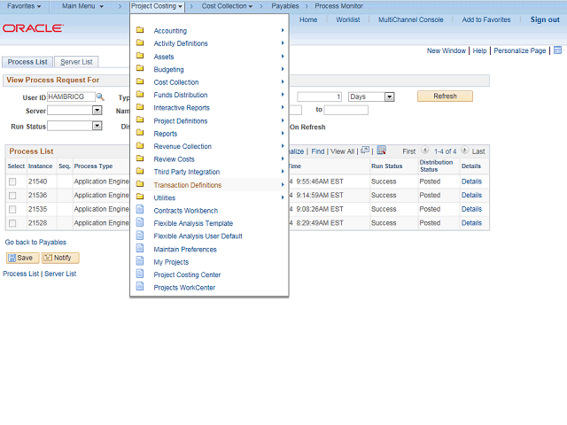Show next rows arrow in Process List
The image size is (567, 425).
[464, 150]
